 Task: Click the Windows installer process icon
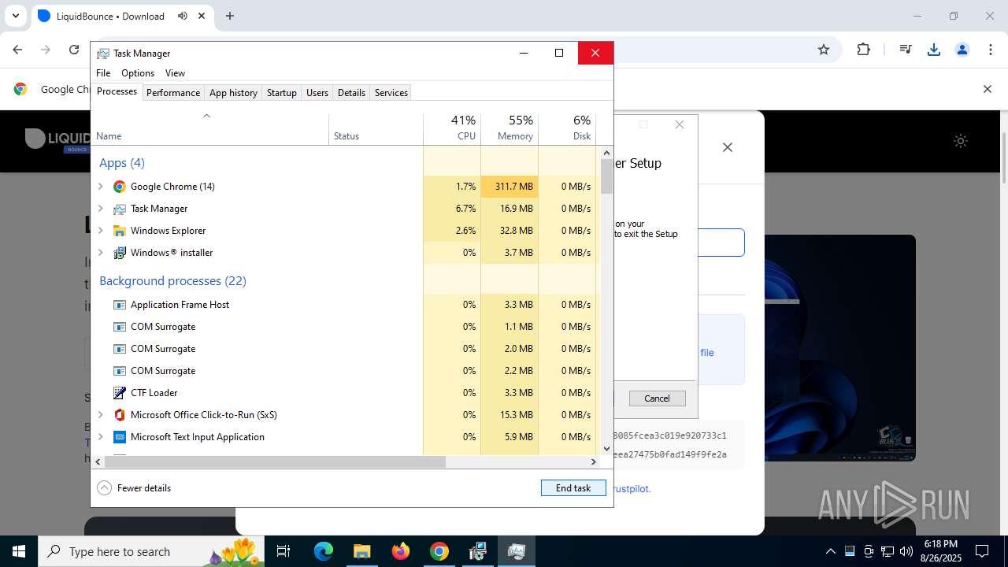point(120,253)
